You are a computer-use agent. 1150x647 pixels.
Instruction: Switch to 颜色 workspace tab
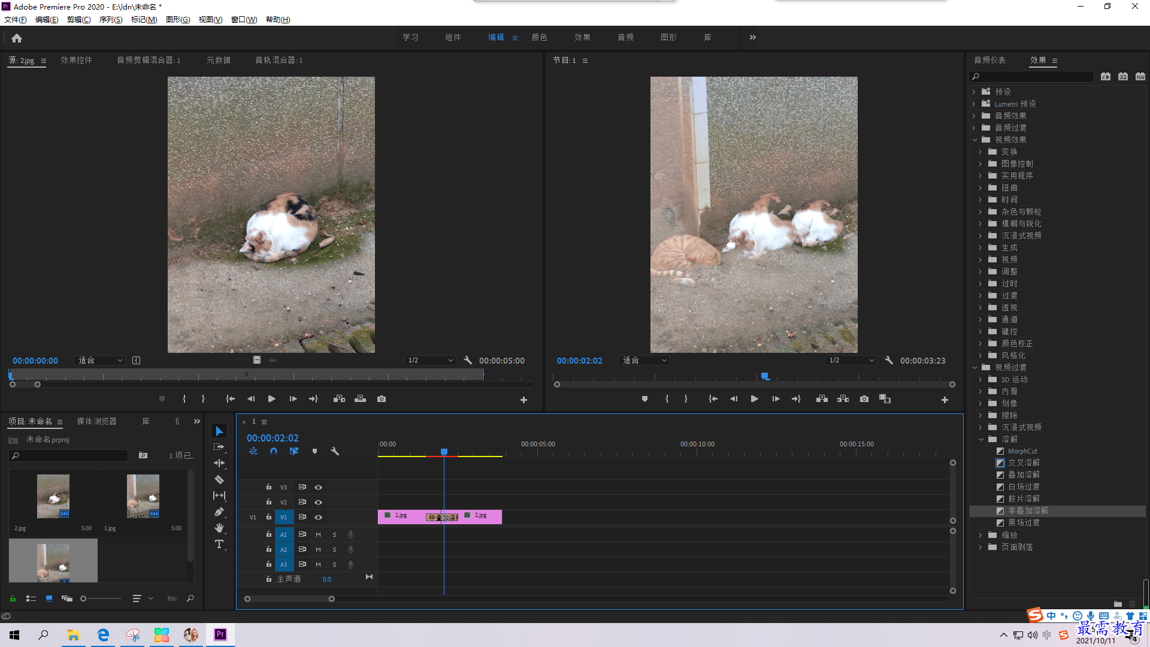[540, 37]
